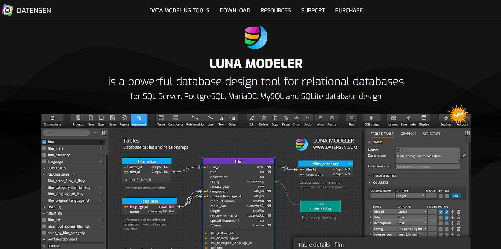This screenshot has width=501, height=249.
Task: Toggle side panel layout icon next to filter
Action: [105, 133]
